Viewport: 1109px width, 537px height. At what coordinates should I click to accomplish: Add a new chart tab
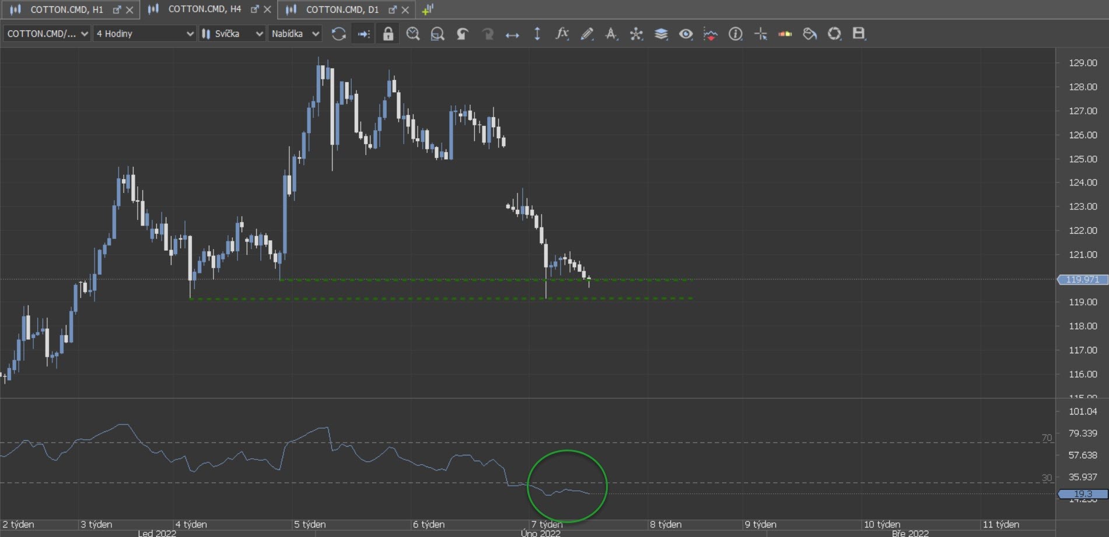[428, 10]
